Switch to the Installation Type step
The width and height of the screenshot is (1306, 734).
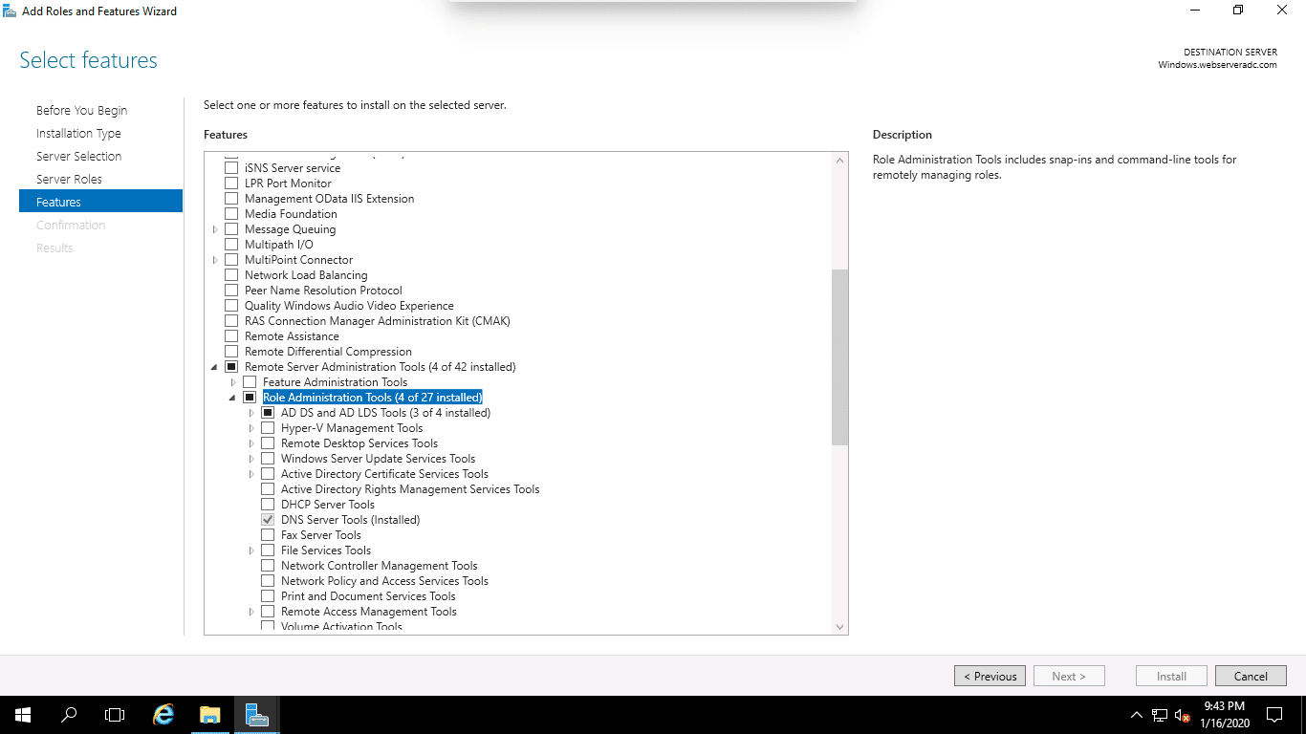pyautogui.click(x=78, y=133)
